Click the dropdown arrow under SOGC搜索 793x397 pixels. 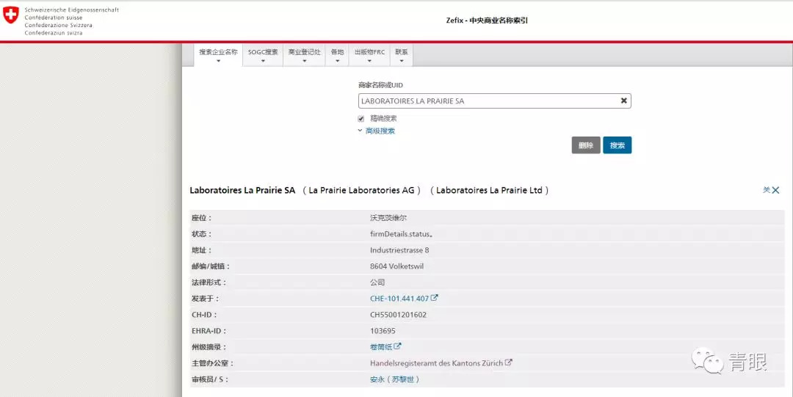(263, 61)
